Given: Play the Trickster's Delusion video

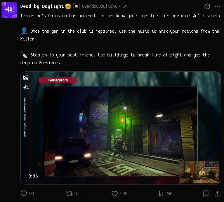Looking at the screenshot, I should coord(121,128).
